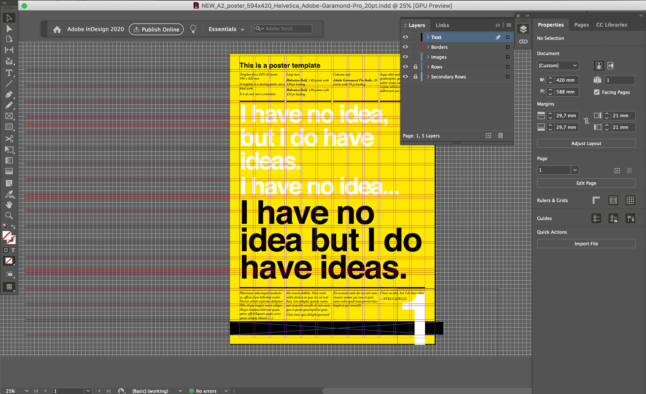Select the Type tool
Screen dimensions: 646x394
pyautogui.click(x=9, y=73)
